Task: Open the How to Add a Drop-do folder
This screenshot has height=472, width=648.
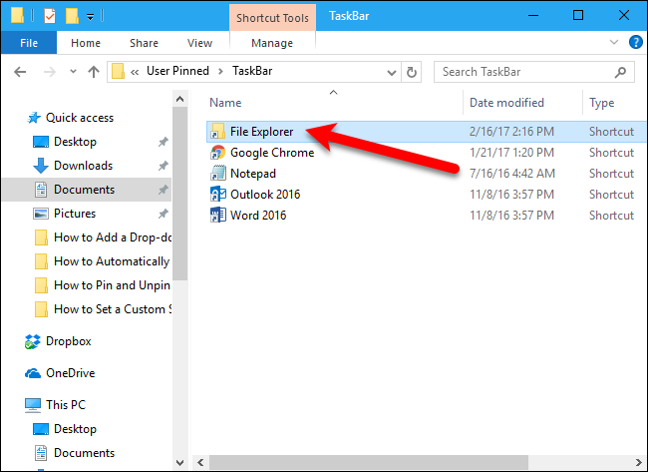Action: tap(103, 237)
